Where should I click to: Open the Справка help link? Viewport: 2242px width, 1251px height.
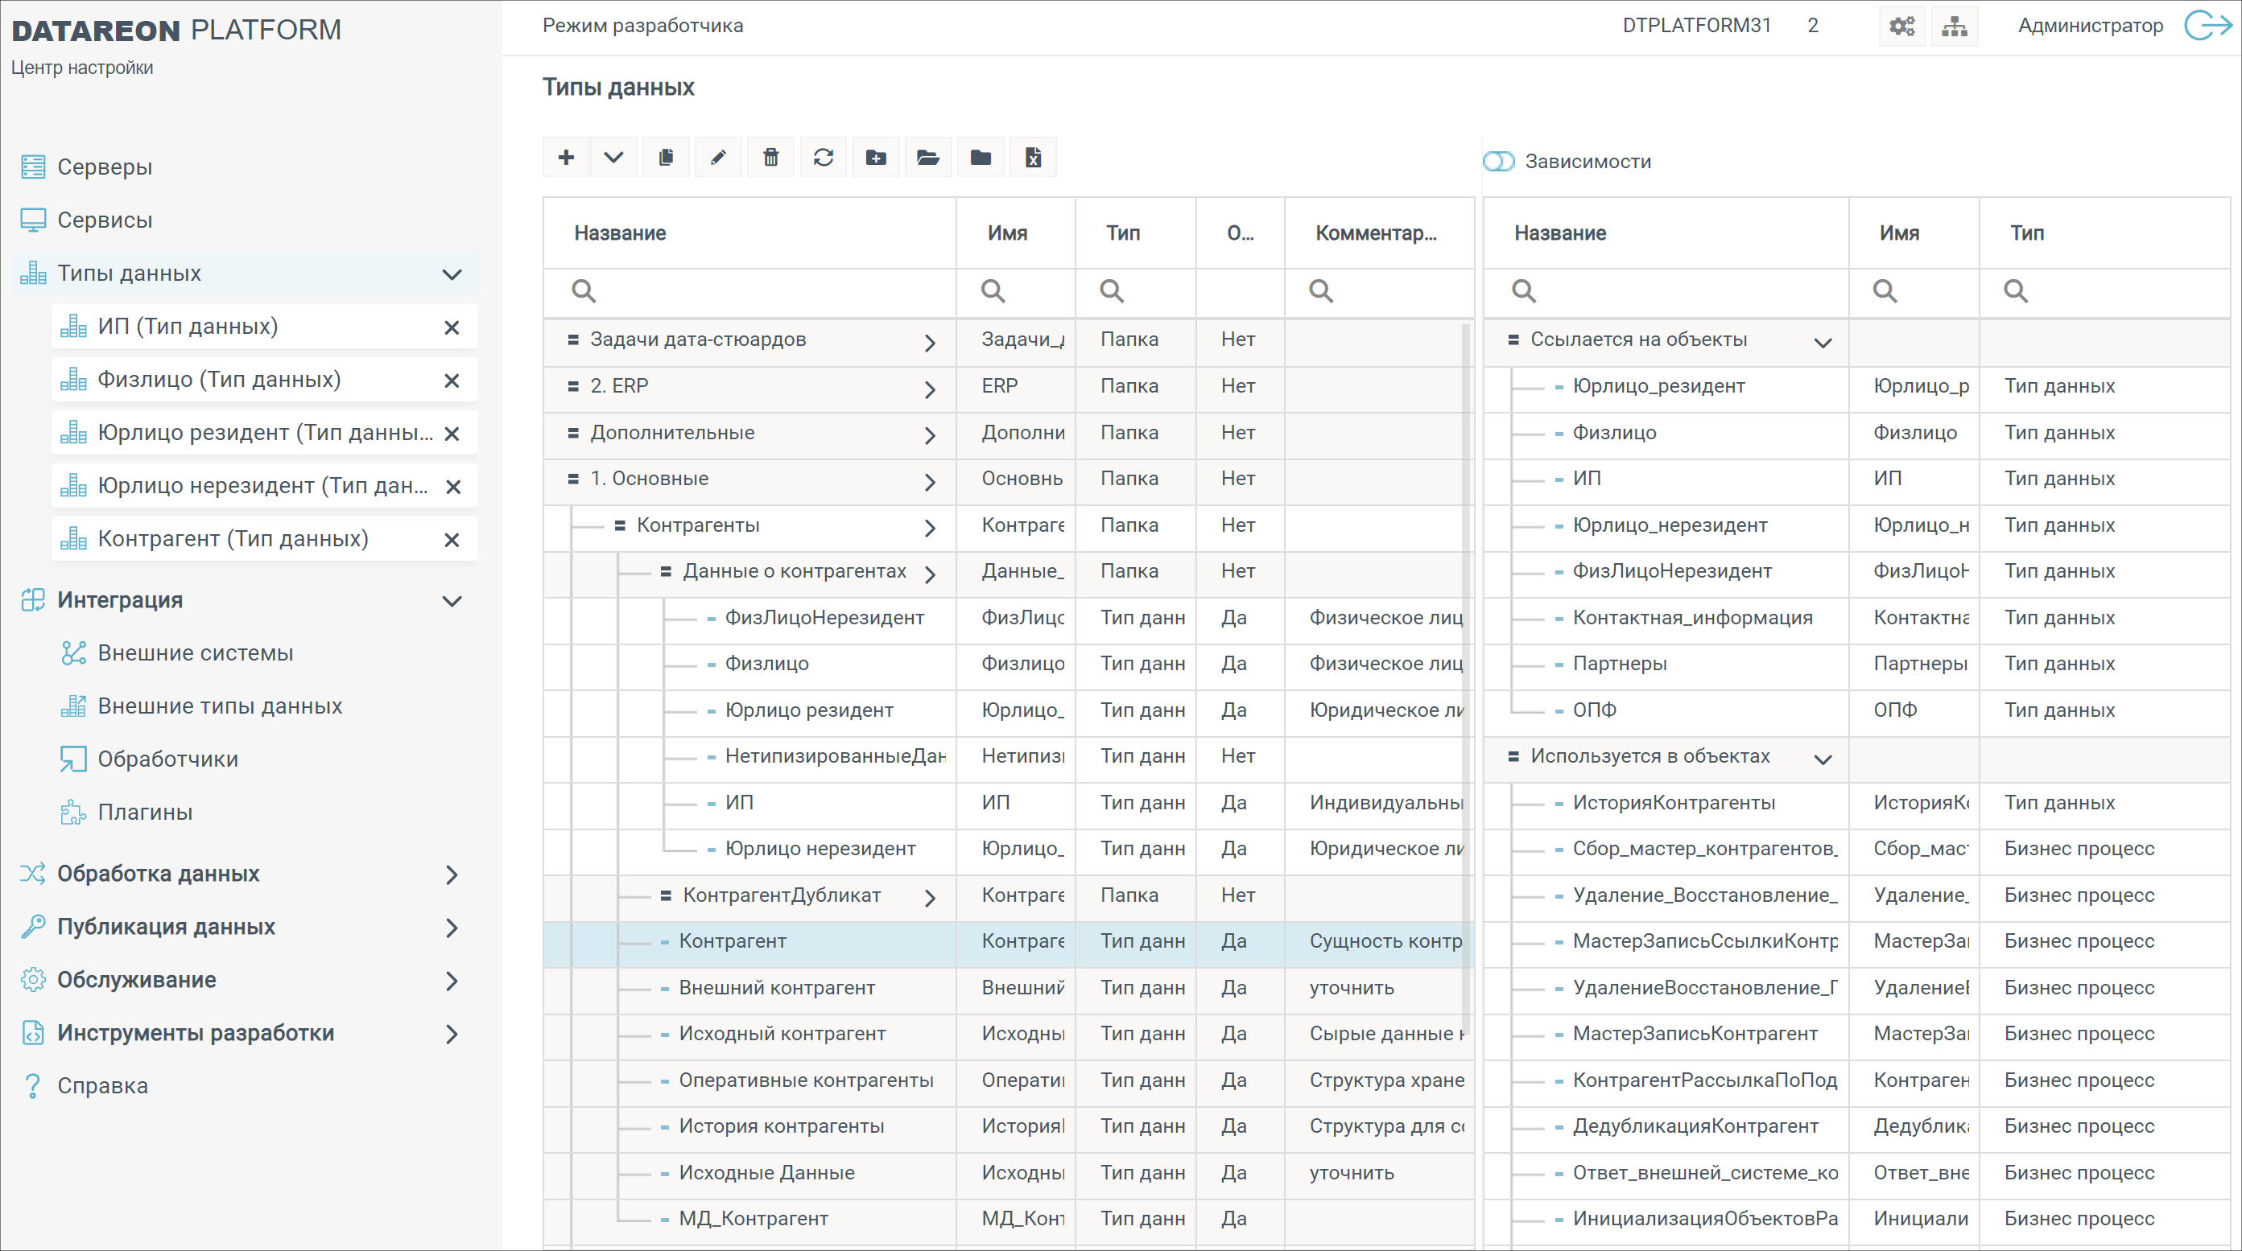(103, 1086)
